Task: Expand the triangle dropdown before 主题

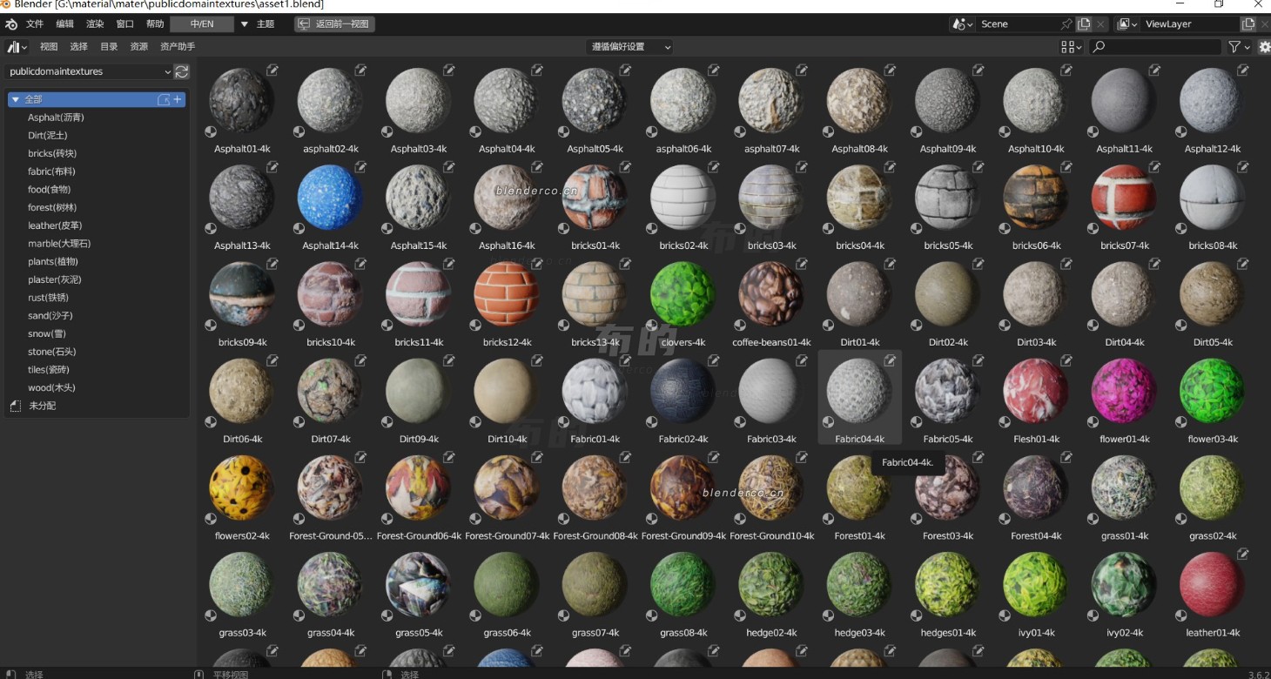Action: (245, 24)
